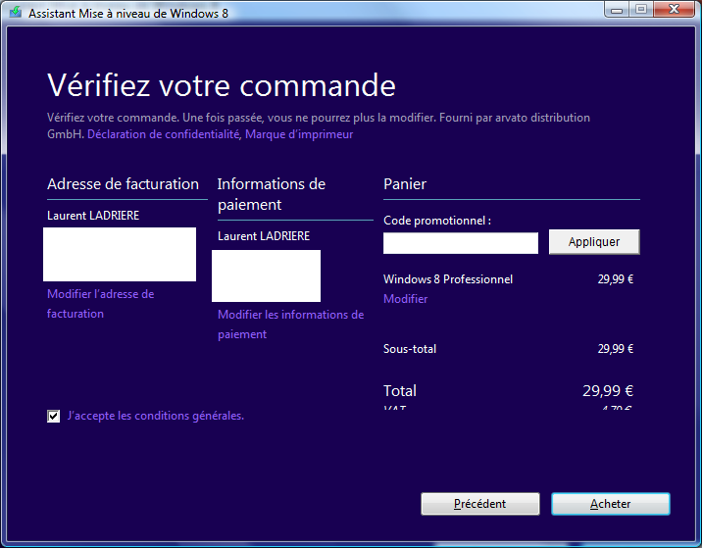Focus the Code promotionnel input field
The image size is (703, 549).
[461, 243]
